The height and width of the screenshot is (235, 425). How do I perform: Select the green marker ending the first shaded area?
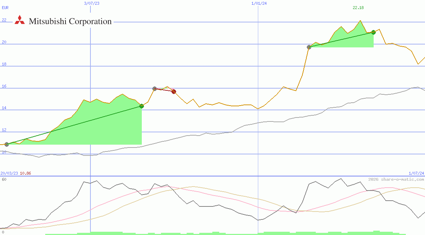point(141,106)
